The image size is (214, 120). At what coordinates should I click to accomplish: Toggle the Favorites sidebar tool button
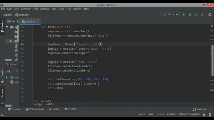2,76
